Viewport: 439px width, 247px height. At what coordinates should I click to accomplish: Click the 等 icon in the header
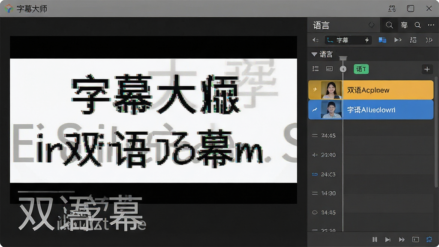pyautogui.click(x=404, y=25)
